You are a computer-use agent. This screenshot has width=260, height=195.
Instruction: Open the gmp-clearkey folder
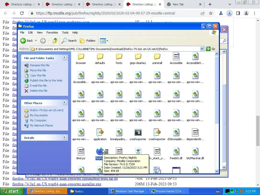coord(138,57)
